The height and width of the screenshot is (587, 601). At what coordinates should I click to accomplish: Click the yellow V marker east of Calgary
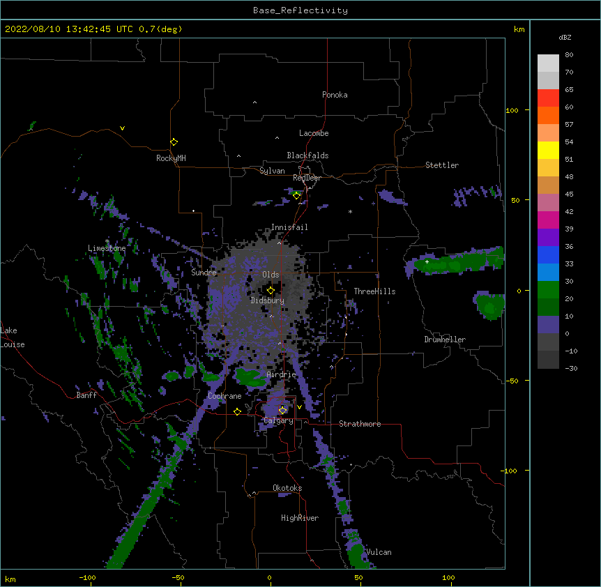(299, 407)
